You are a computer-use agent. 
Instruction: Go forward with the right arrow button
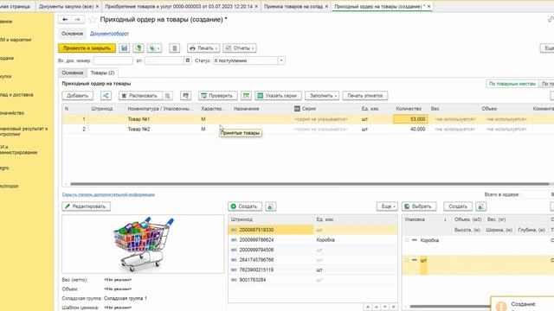pos(77,20)
